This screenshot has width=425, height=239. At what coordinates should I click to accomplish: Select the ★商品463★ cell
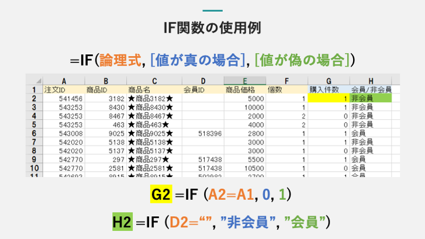[154, 124]
